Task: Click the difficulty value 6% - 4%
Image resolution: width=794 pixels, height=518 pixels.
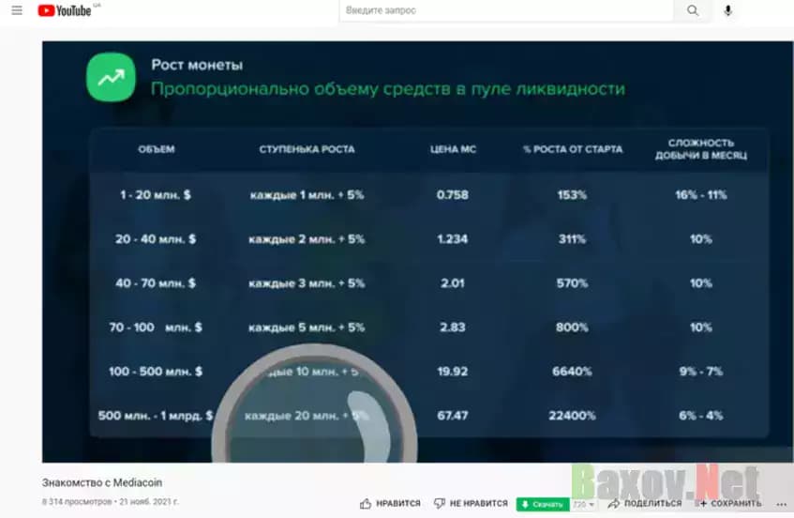Action: point(701,415)
